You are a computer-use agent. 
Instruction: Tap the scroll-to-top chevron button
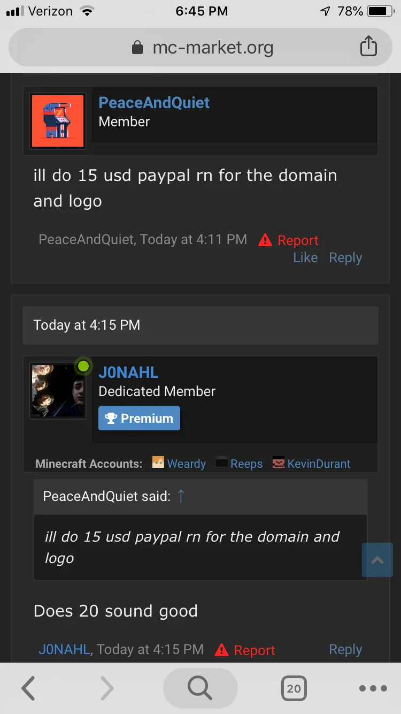coord(377,560)
